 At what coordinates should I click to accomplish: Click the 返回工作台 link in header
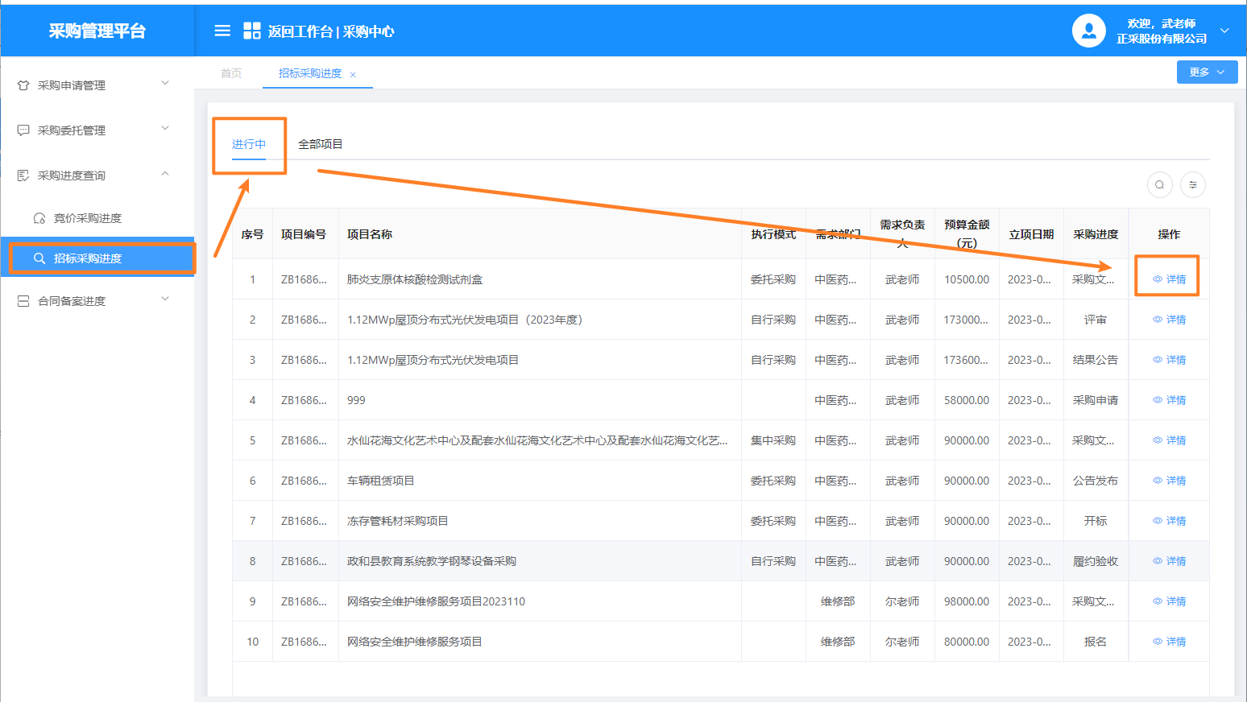coord(300,31)
